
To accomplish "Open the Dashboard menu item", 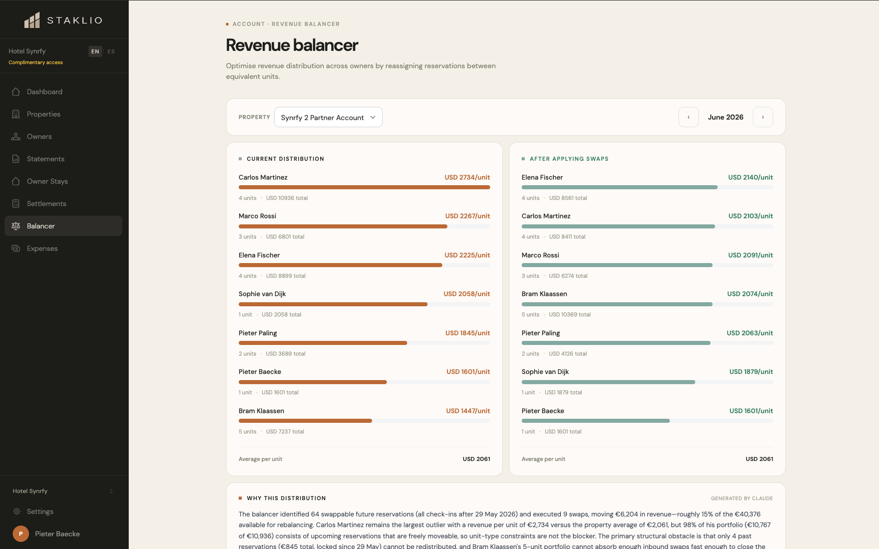I will pyautogui.click(x=63, y=92).
